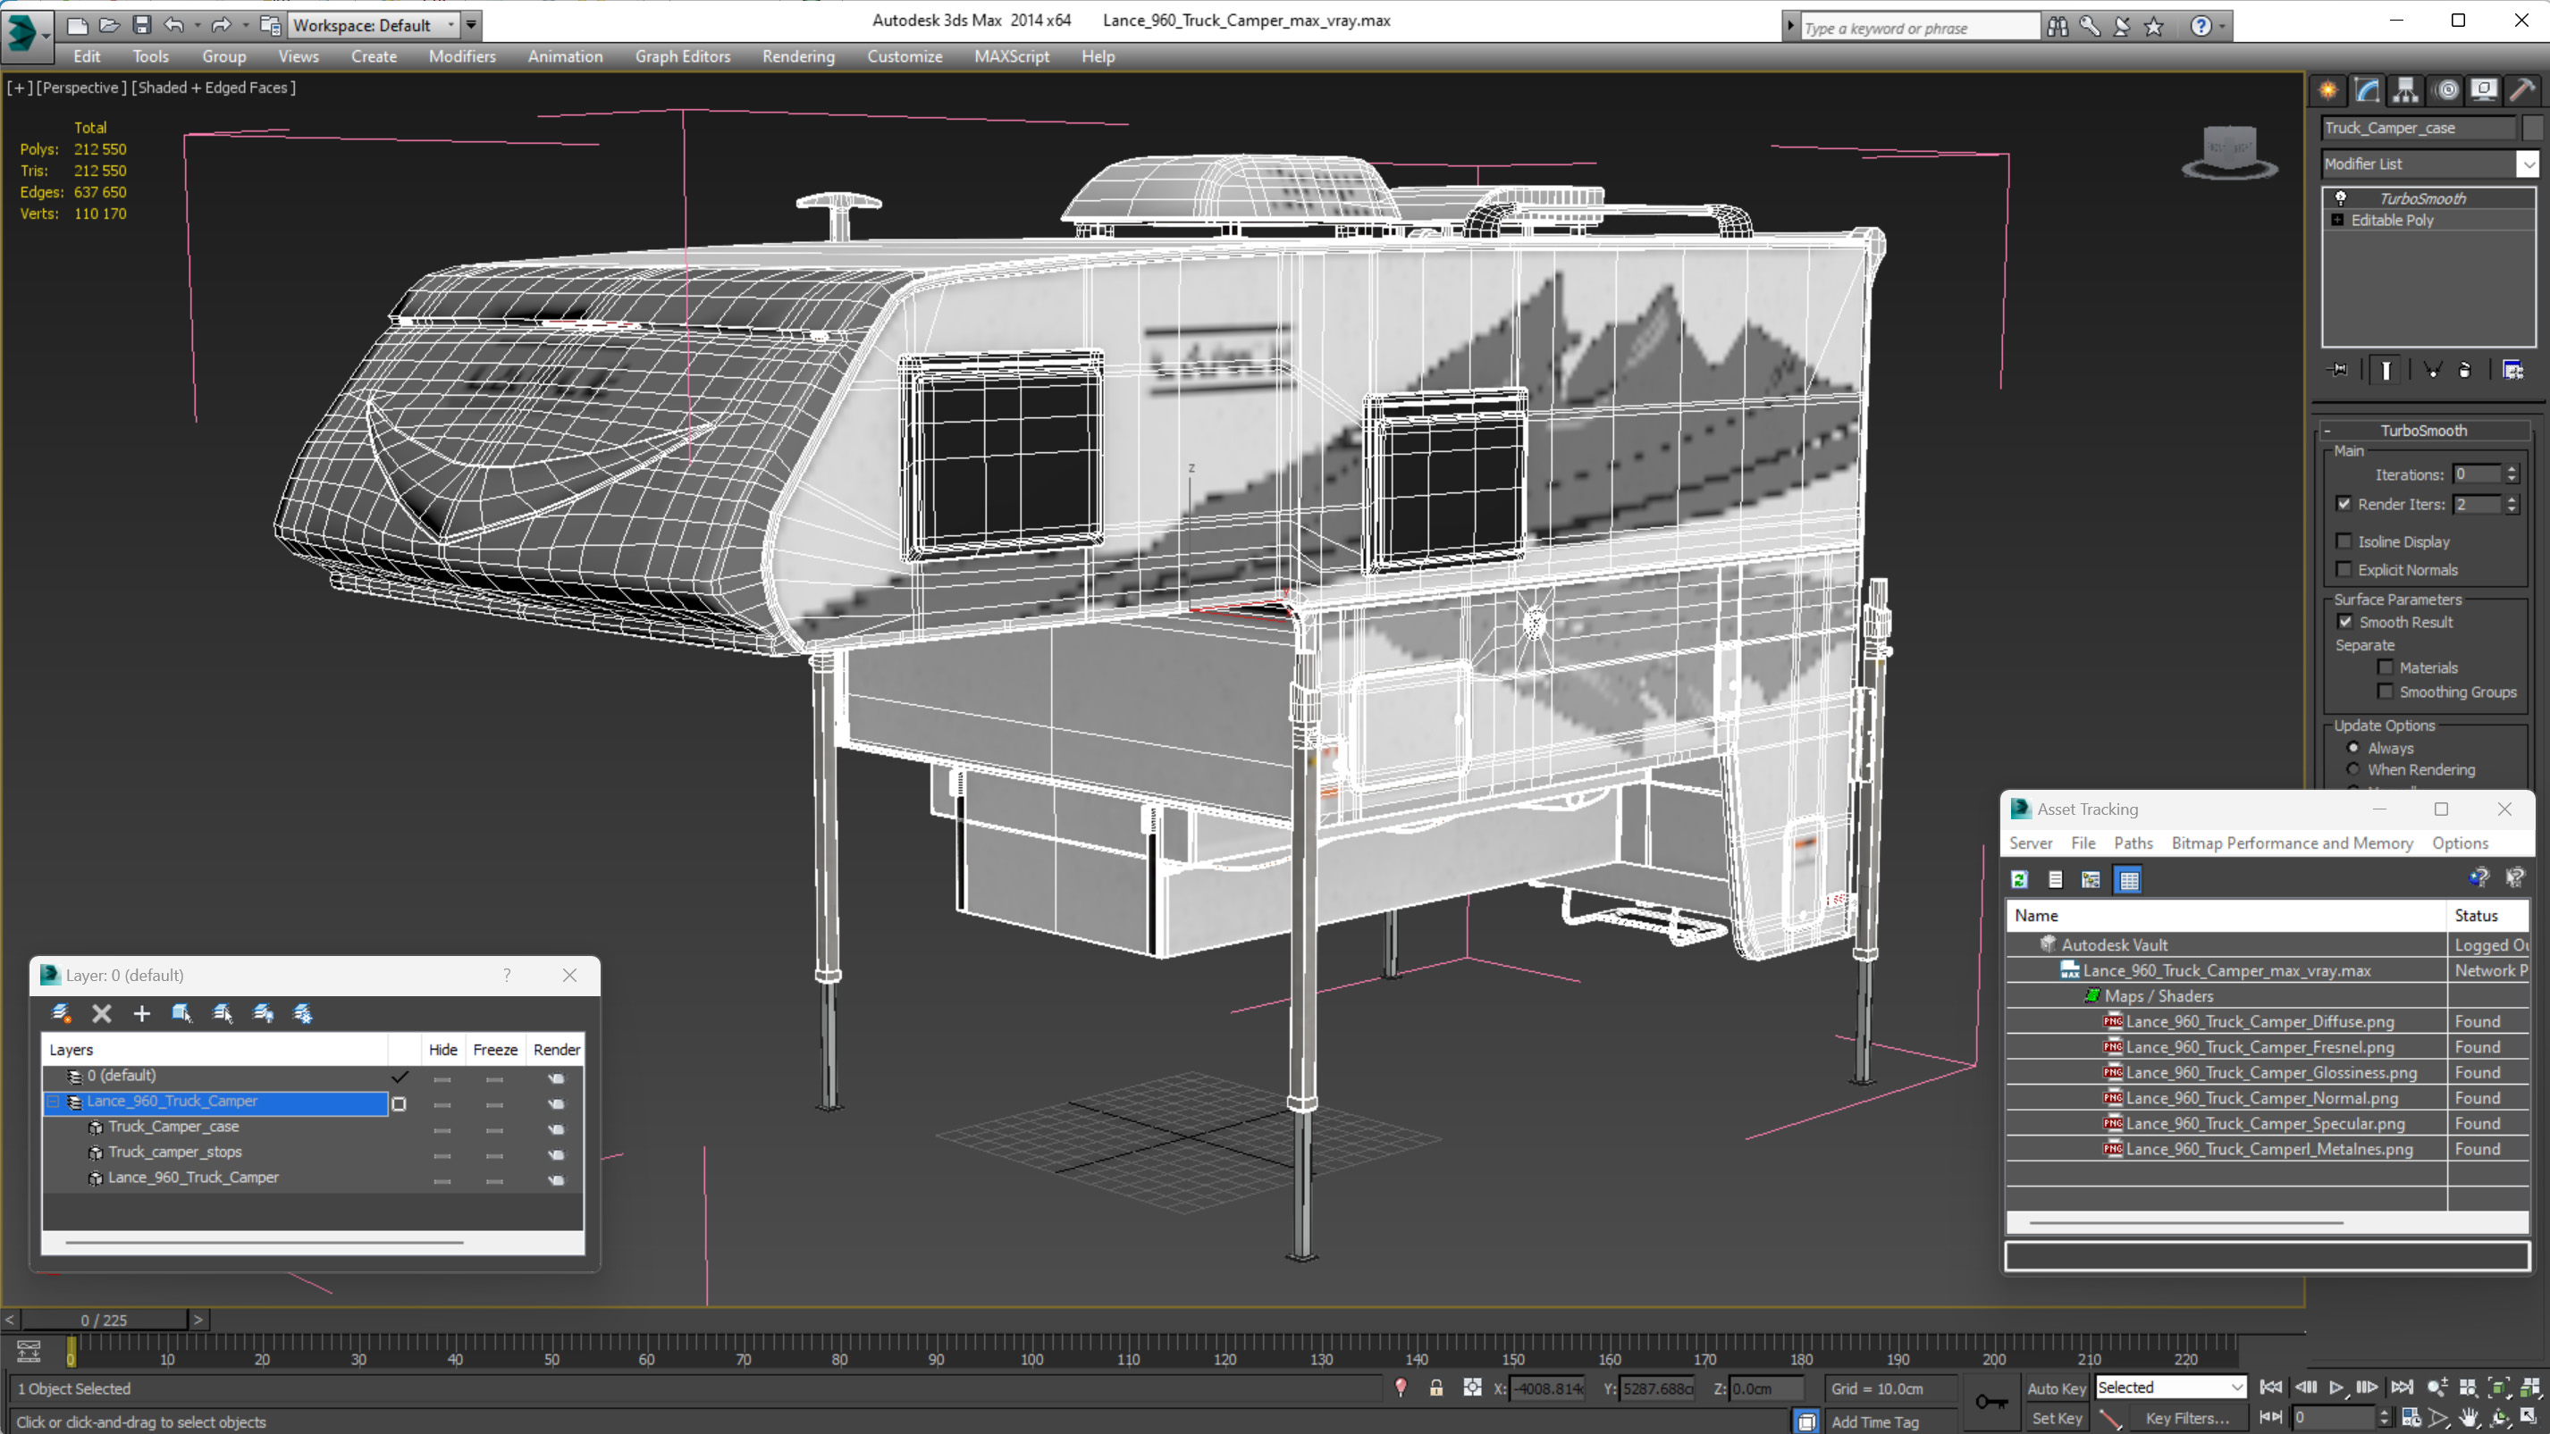The image size is (2550, 1434).
Task: Click Iterations spinner arrows
Action: click(x=2512, y=474)
